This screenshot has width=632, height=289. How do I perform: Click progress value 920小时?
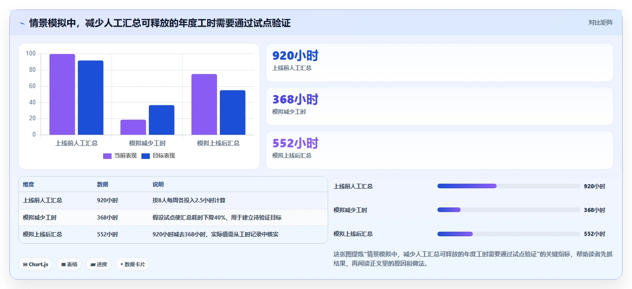click(x=594, y=186)
